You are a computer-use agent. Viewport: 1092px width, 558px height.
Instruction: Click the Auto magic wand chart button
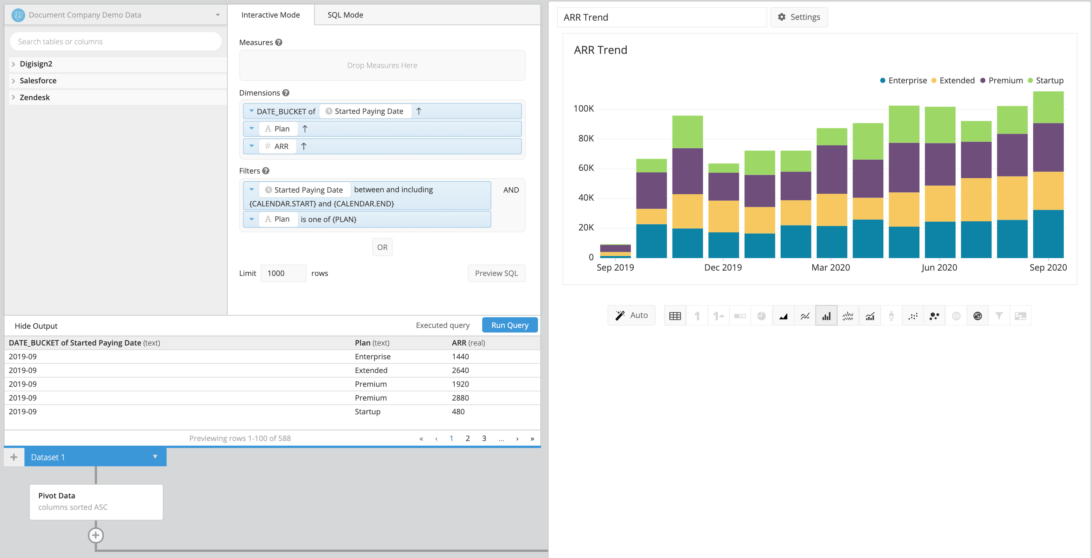point(632,315)
